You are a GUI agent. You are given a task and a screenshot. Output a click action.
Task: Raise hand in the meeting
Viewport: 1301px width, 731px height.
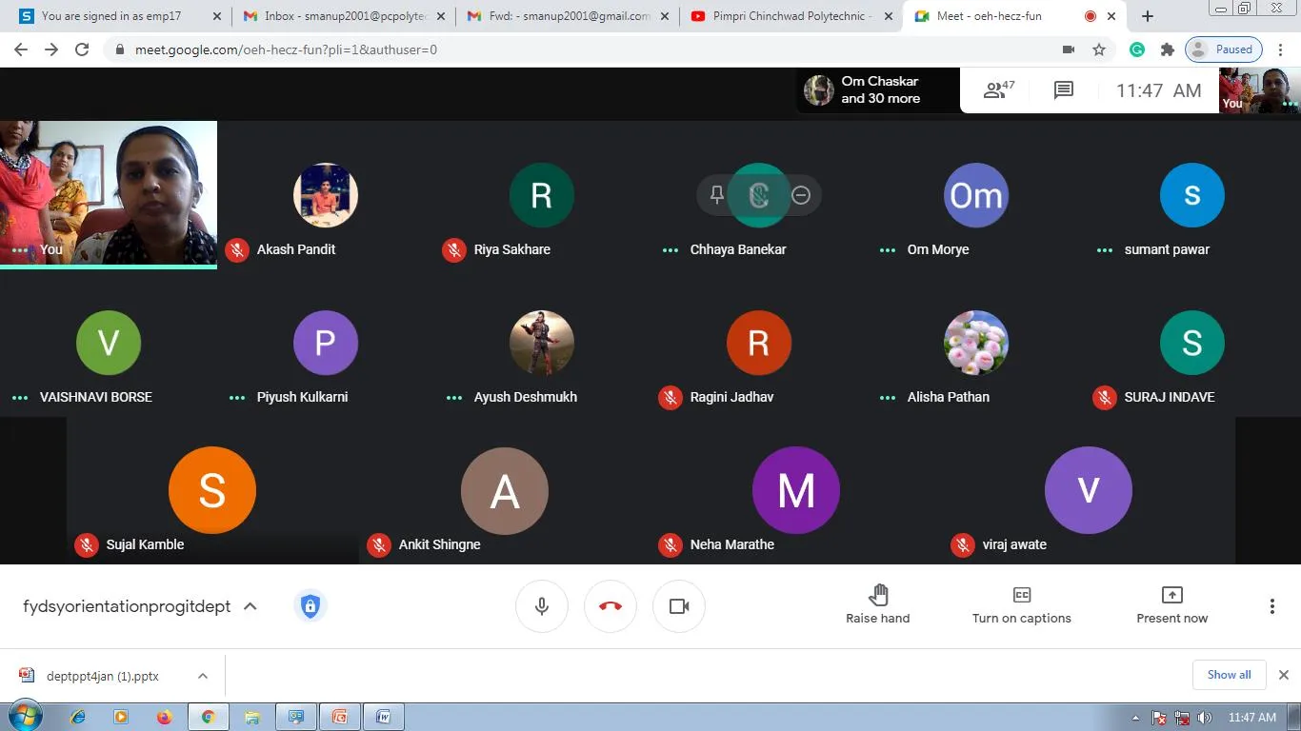click(878, 605)
